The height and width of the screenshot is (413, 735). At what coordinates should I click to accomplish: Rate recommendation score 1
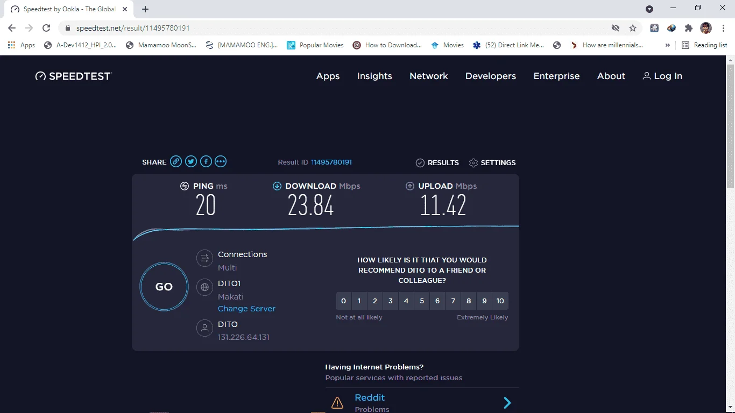pos(359,301)
